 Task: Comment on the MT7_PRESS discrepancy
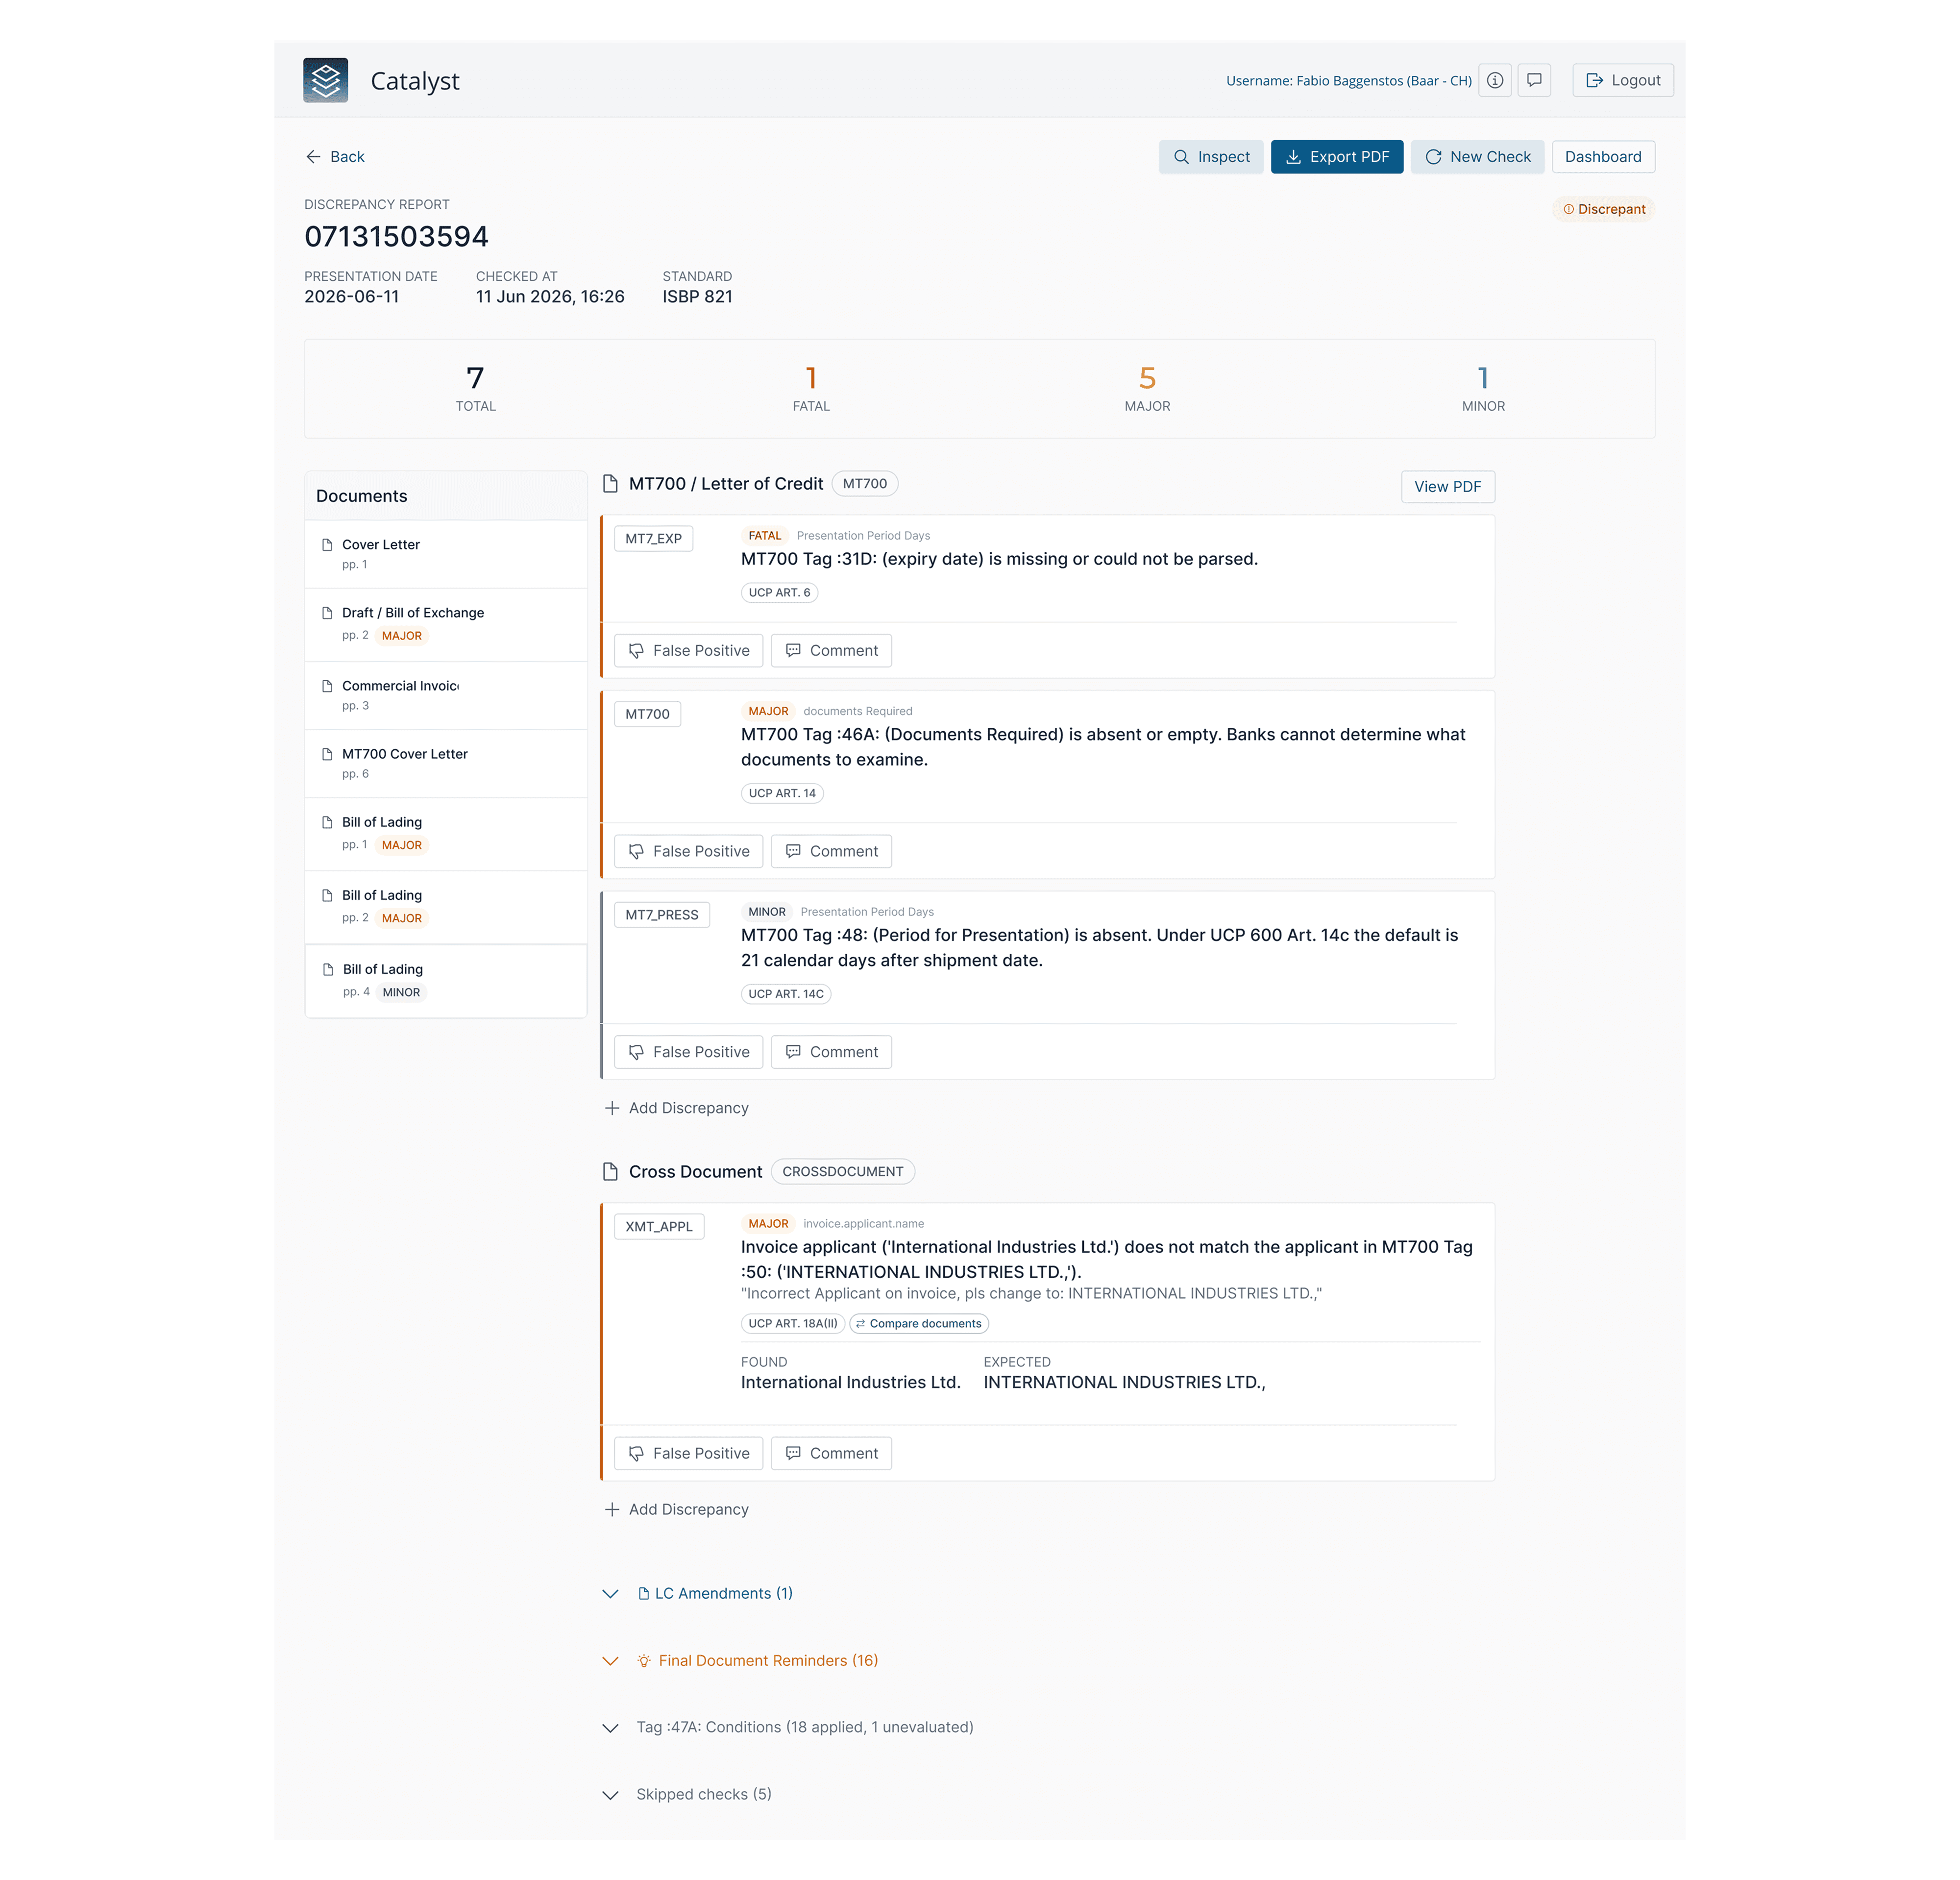(831, 1052)
